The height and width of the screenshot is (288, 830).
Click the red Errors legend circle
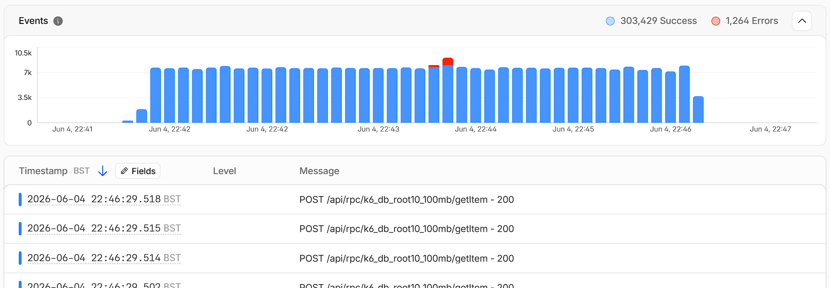coord(716,21)
